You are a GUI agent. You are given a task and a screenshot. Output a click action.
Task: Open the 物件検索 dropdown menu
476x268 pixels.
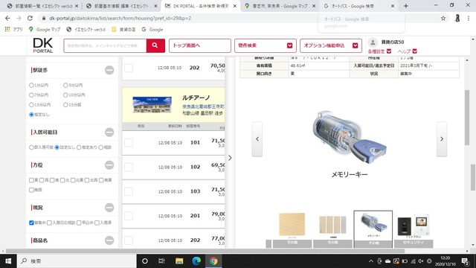pos(266,45)
